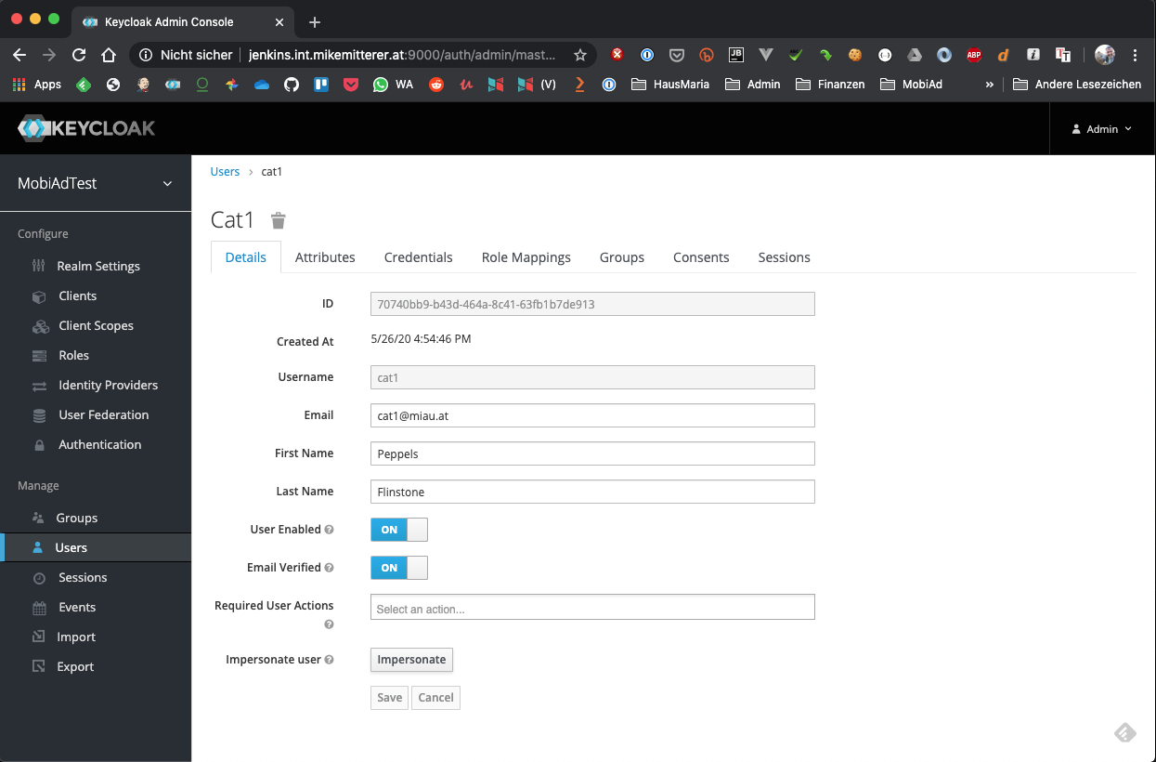
Task: Show User Enabled help tooltip icon
Action: [x=329, y=530]
